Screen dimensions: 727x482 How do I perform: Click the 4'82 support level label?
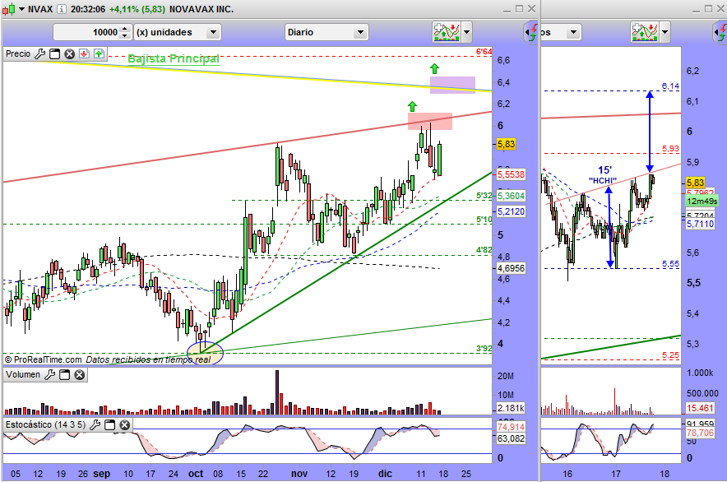484,250
